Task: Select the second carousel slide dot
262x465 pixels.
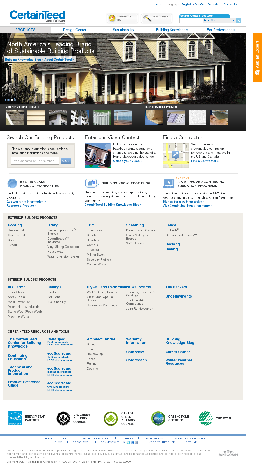Action: (x=12, y=100)
